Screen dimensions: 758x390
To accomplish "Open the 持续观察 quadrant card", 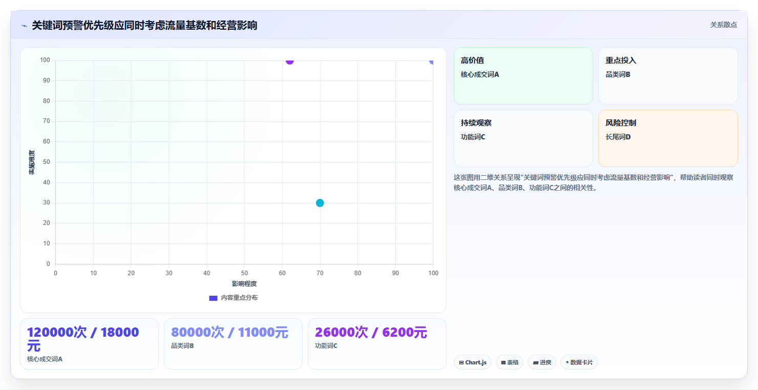I will pos(523,138).
